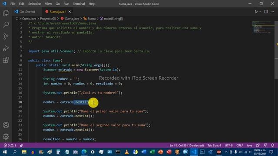Open File Explorer from the taskbar

(24, 152)
